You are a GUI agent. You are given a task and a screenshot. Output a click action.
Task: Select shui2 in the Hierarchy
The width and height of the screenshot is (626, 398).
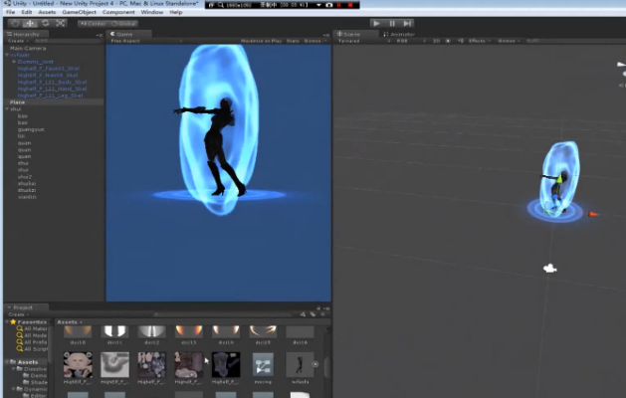[x=25, y=176]
